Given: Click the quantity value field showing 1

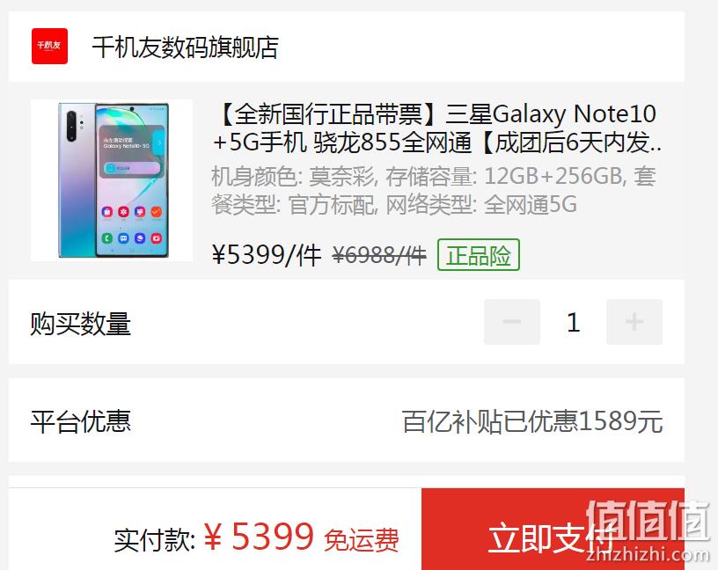Looking at the screenshot, I should pos(574,322).
